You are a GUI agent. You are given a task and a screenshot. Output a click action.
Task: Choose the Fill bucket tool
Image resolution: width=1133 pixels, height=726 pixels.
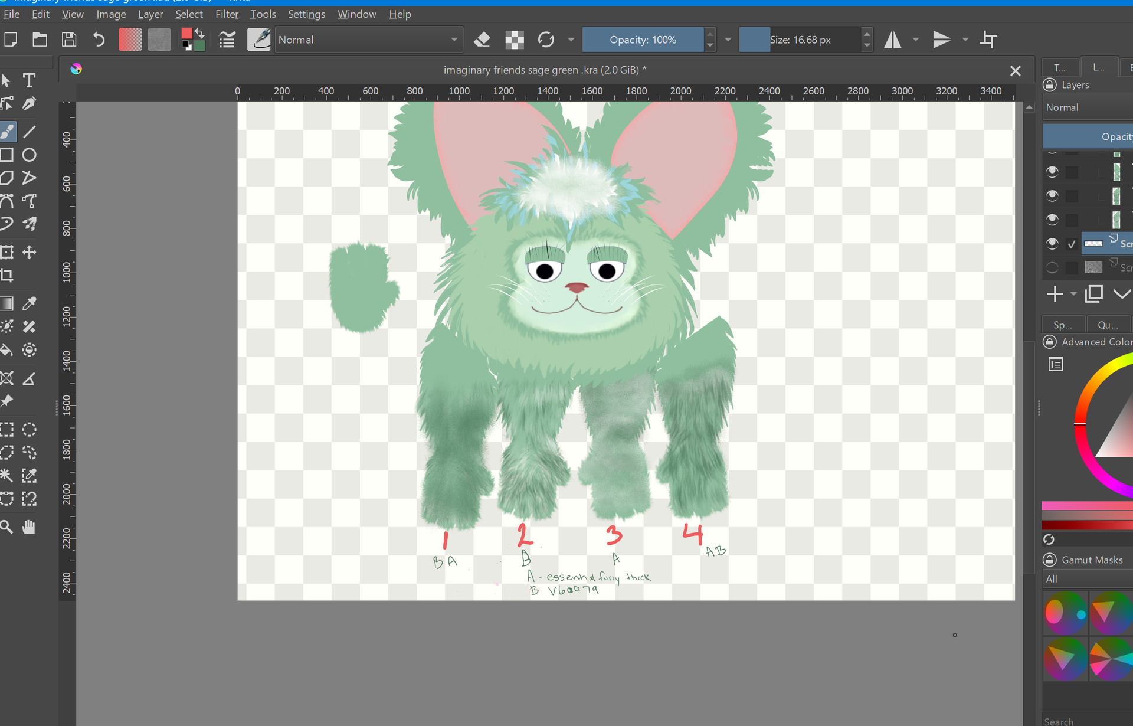7,349
